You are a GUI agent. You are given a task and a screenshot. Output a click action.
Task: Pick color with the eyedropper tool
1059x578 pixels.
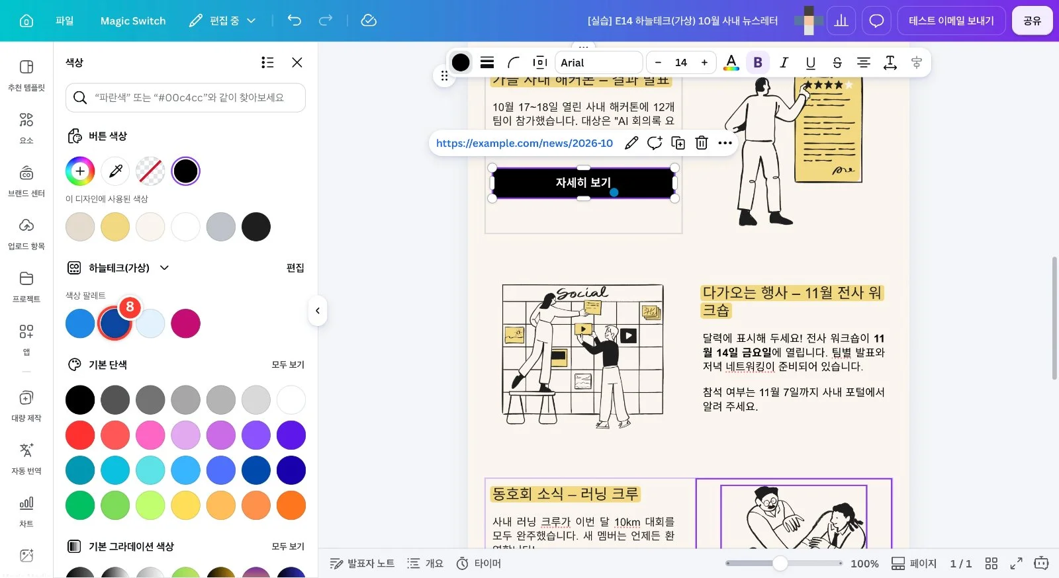[115, 171]
